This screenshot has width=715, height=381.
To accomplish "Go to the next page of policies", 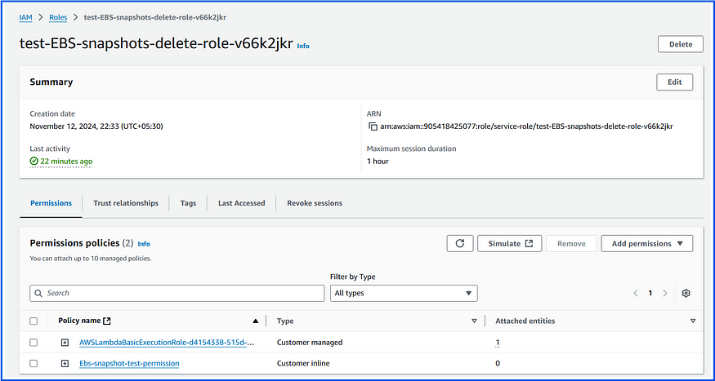I will click(x=665, y=293).
